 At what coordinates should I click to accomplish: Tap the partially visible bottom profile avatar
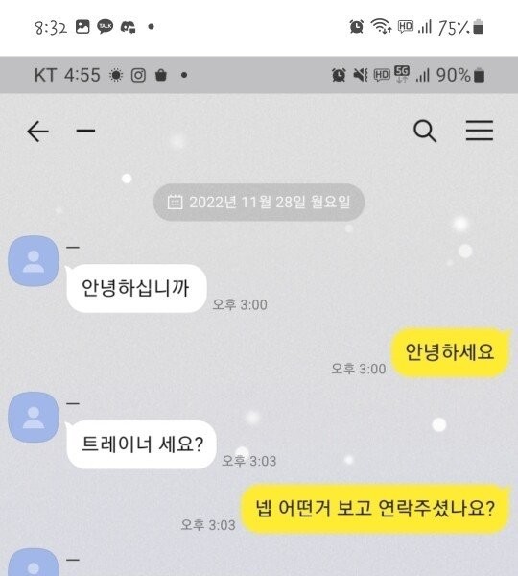[34, 563]
